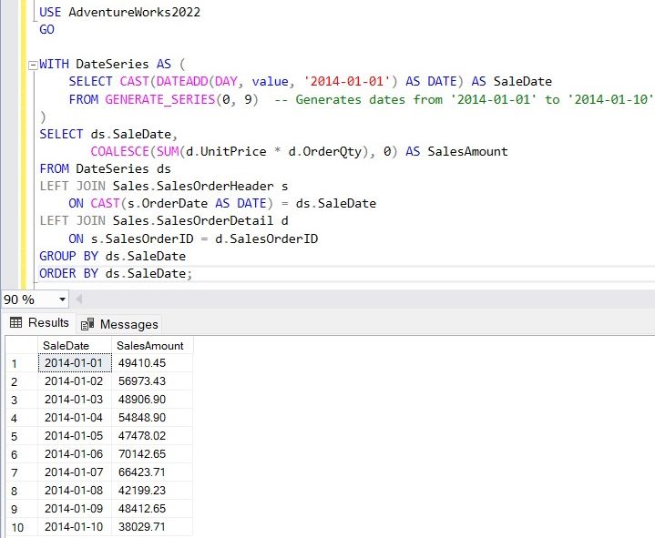Click the select-all corner of results grid
Image resolution: width=655 pixels, height=538 pixels.
(x=22, y=346)
